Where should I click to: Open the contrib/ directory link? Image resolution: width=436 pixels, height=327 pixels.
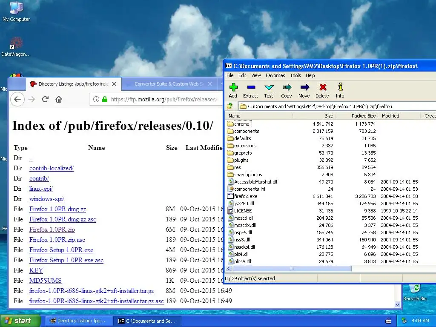[x=39, y=178]
